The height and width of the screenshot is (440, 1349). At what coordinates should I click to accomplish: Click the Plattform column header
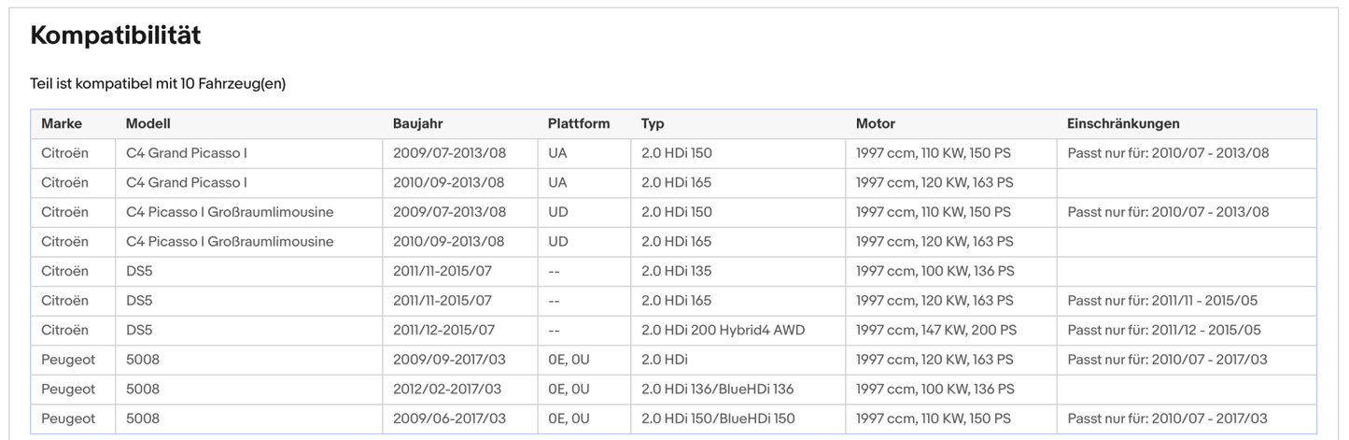[579, 123]
